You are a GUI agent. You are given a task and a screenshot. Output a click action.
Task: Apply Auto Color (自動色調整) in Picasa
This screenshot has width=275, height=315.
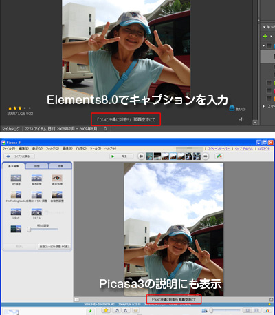point(57,194)
